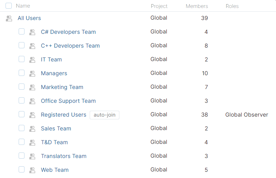Click the Office Support Team group icon
The image size is (276, 178).
tap(32, 101)
